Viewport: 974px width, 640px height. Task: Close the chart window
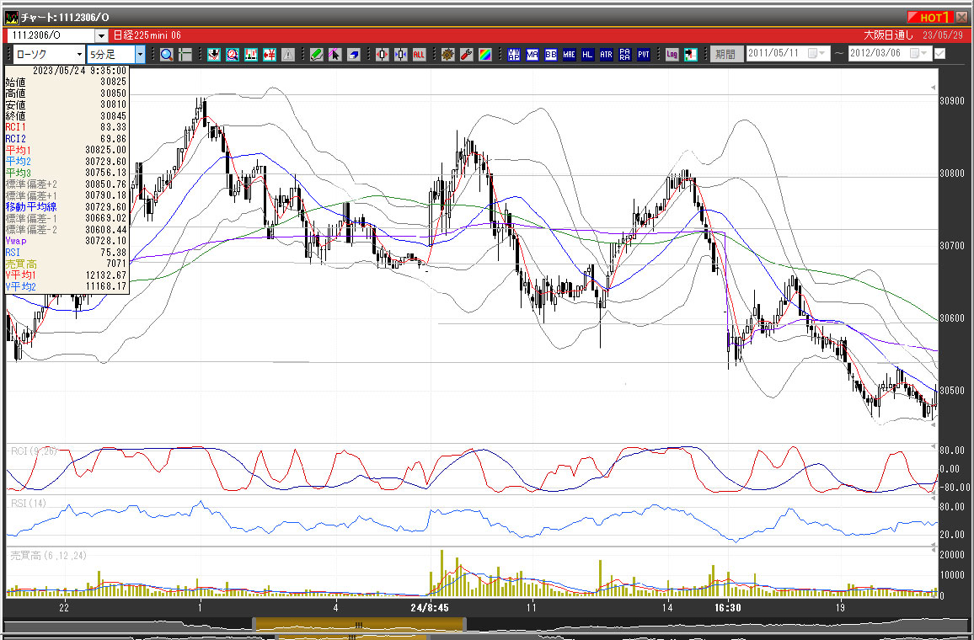961,18
